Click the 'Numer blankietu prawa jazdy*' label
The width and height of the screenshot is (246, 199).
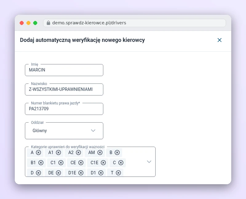(x=56, y=103)
